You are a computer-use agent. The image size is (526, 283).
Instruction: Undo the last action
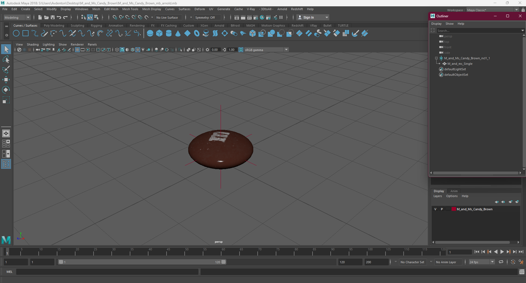click(59, 17)
